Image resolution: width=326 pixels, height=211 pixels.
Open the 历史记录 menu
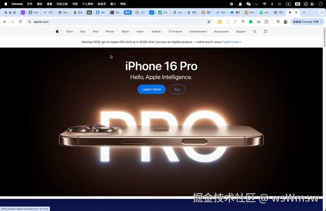click(x=62, y=4)
